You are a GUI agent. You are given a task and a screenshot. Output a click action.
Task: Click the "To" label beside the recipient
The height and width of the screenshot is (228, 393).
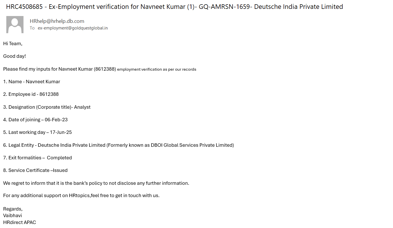32,28
